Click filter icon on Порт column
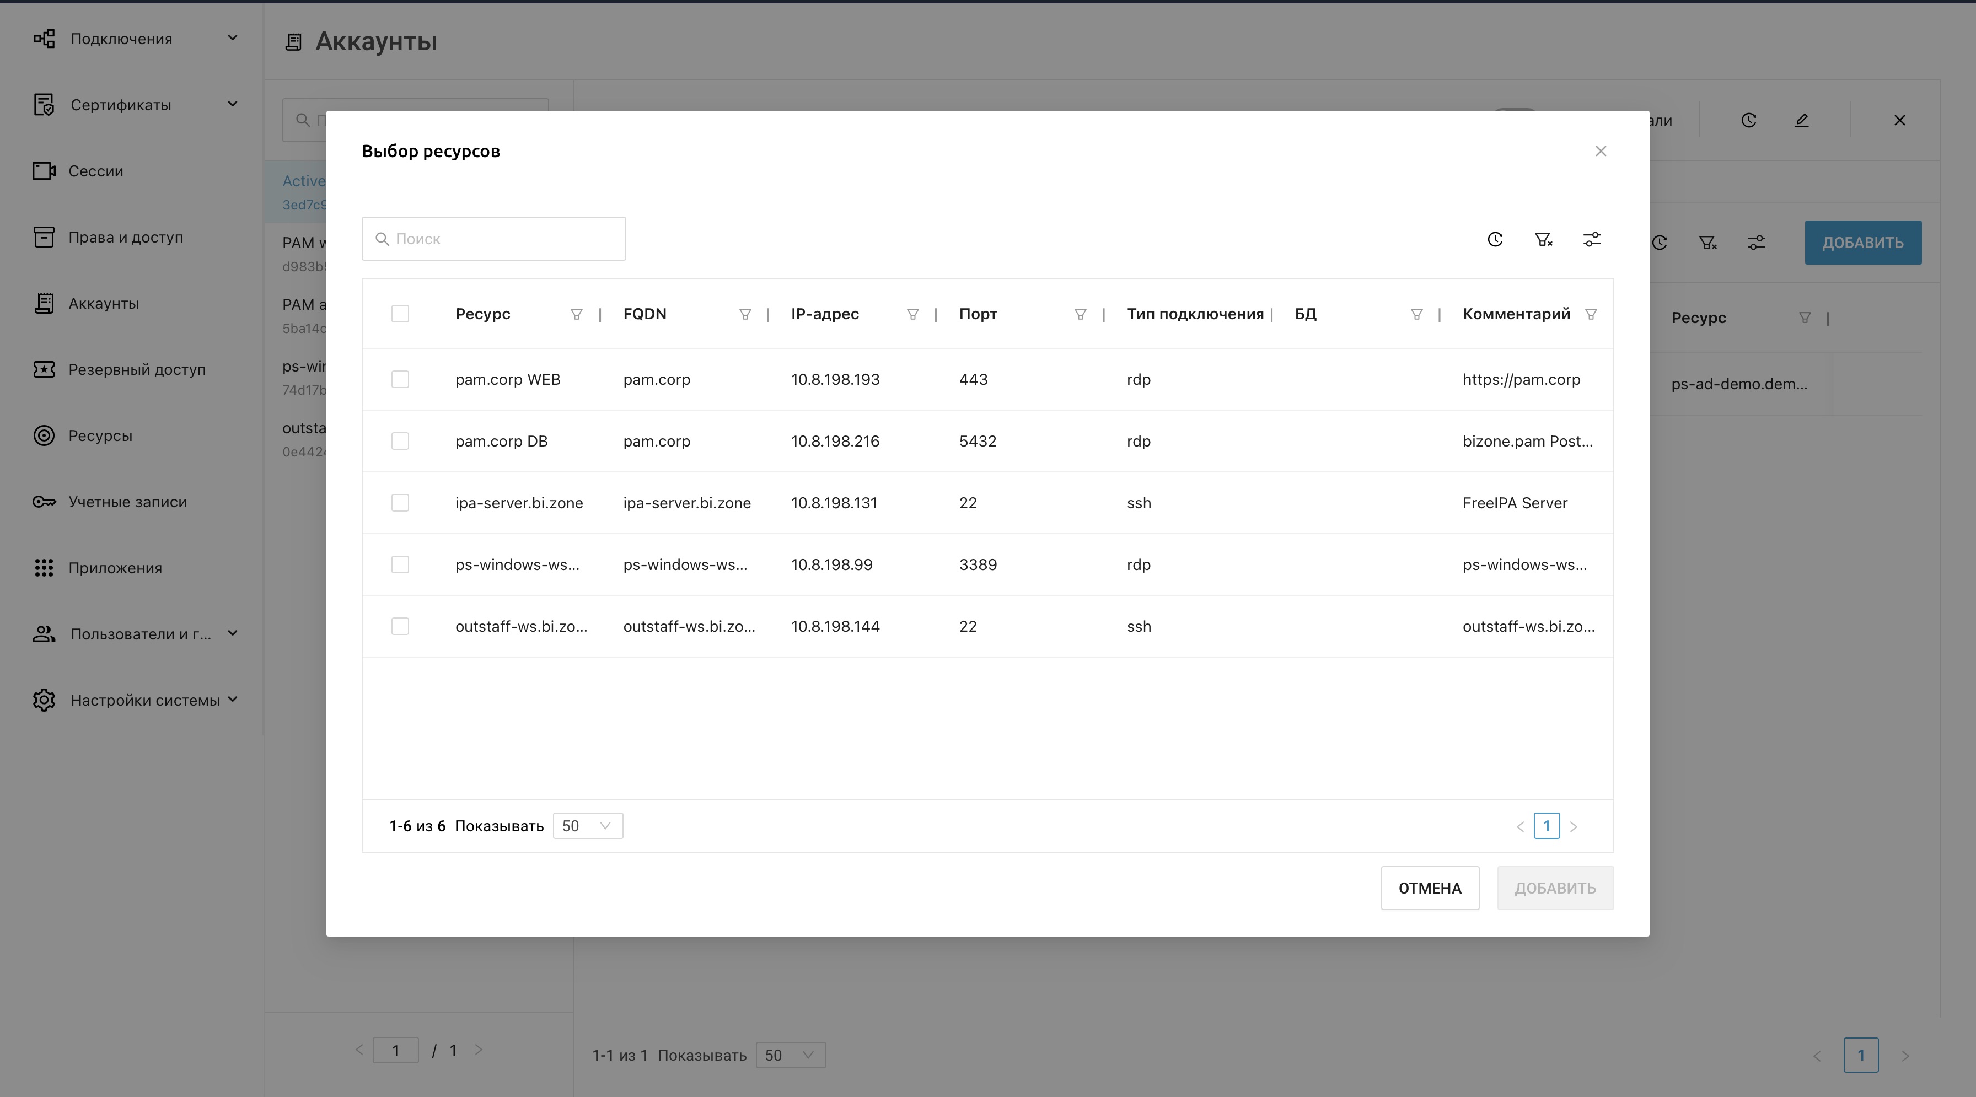The width and height of the screenshot is (1976, 1097). 1080,314
